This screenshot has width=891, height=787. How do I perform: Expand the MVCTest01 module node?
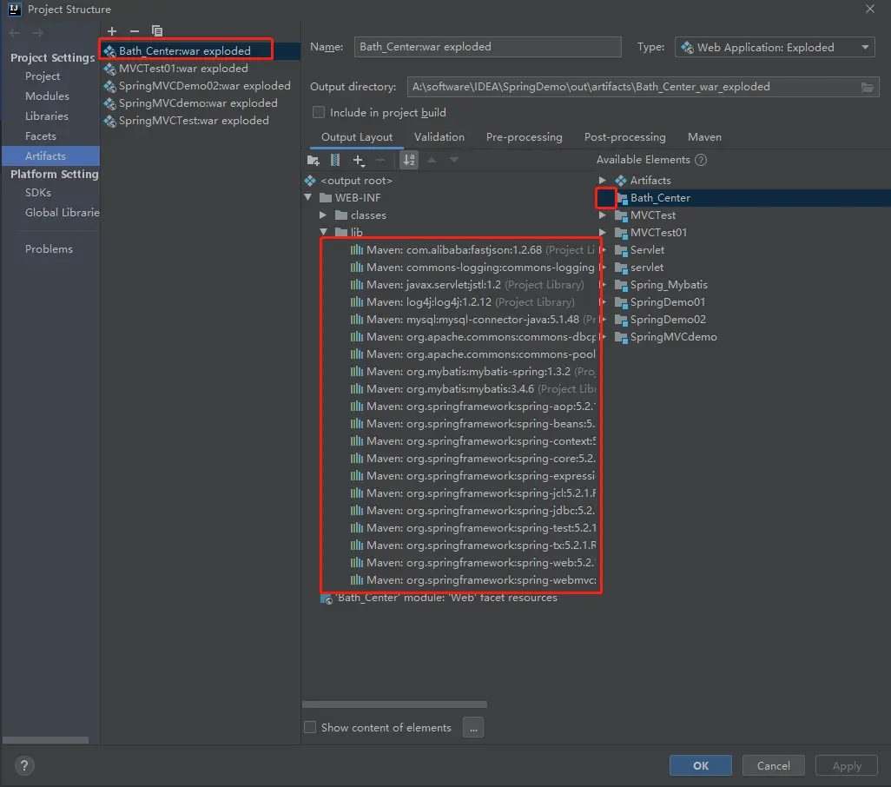[603, 233]
